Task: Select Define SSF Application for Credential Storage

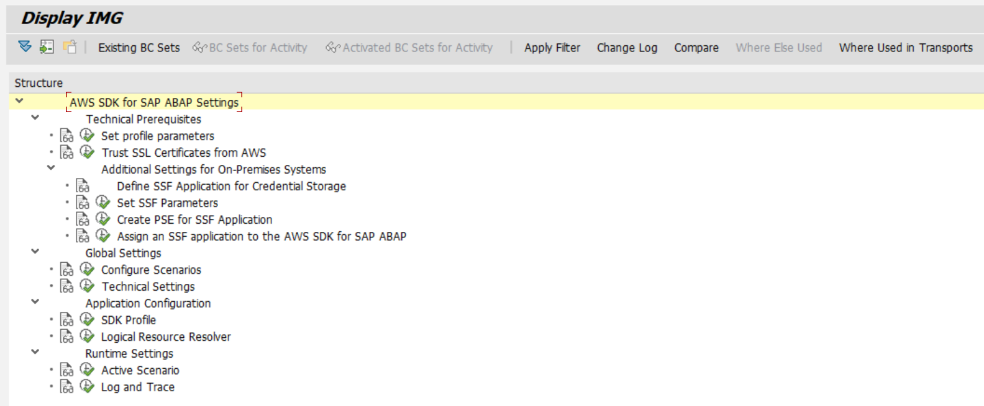Action: coord(231,186)
